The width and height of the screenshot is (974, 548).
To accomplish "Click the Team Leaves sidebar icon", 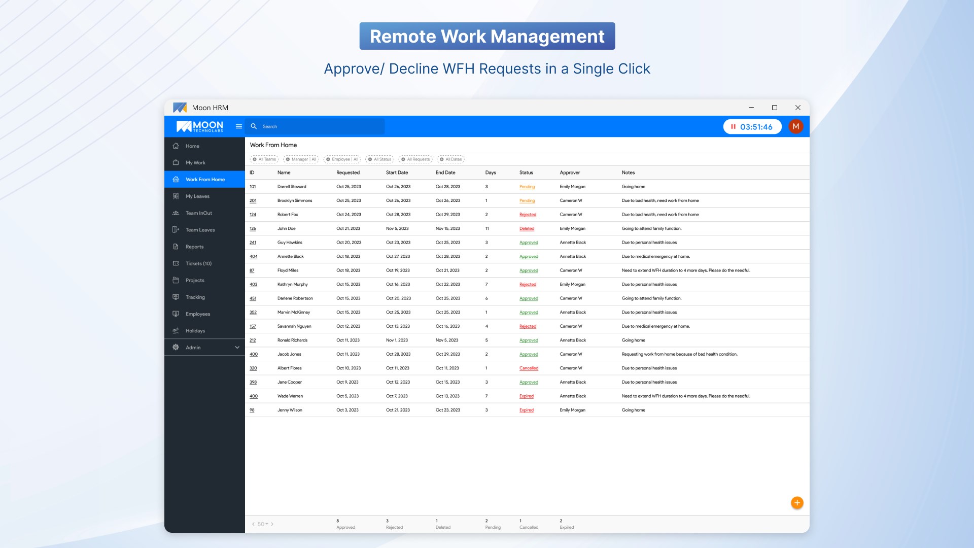I will pos(176,230).
